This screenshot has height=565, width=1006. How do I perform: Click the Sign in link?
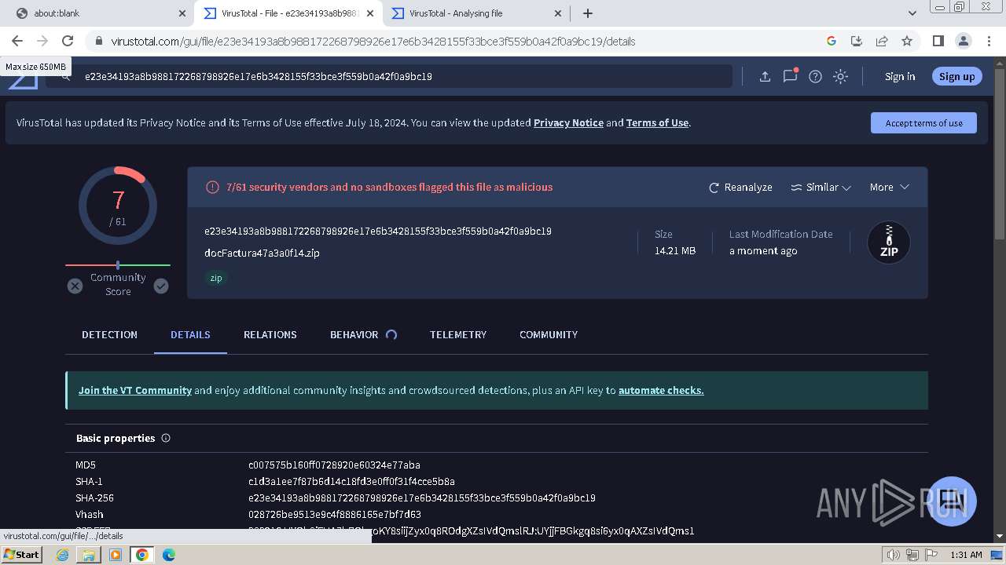tap(900, 76)
